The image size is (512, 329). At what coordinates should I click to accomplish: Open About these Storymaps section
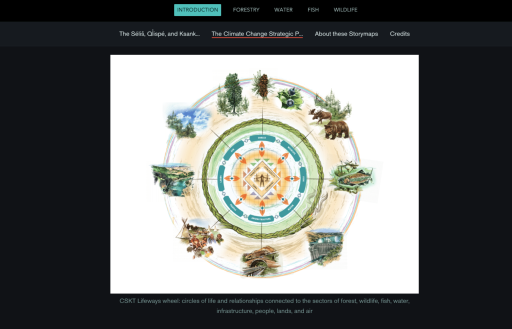346,33
